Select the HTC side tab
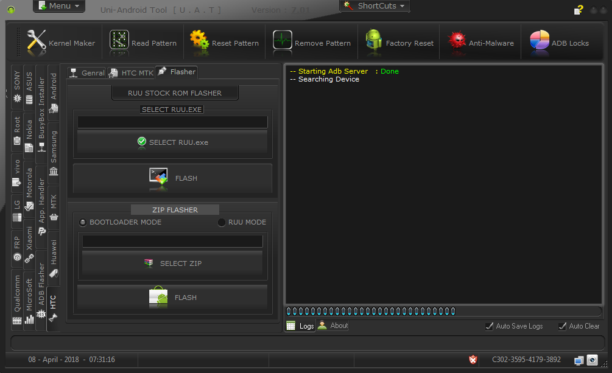Screen dimensions: 612x373 click(54, 309)
